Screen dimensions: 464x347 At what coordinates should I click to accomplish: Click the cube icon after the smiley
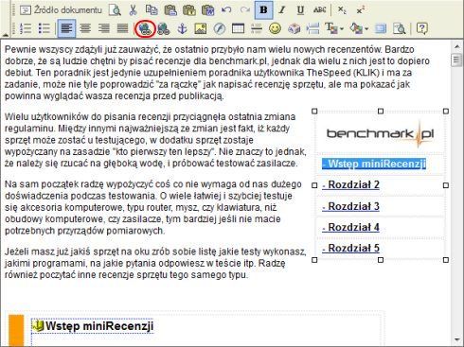tap(294, 29)
